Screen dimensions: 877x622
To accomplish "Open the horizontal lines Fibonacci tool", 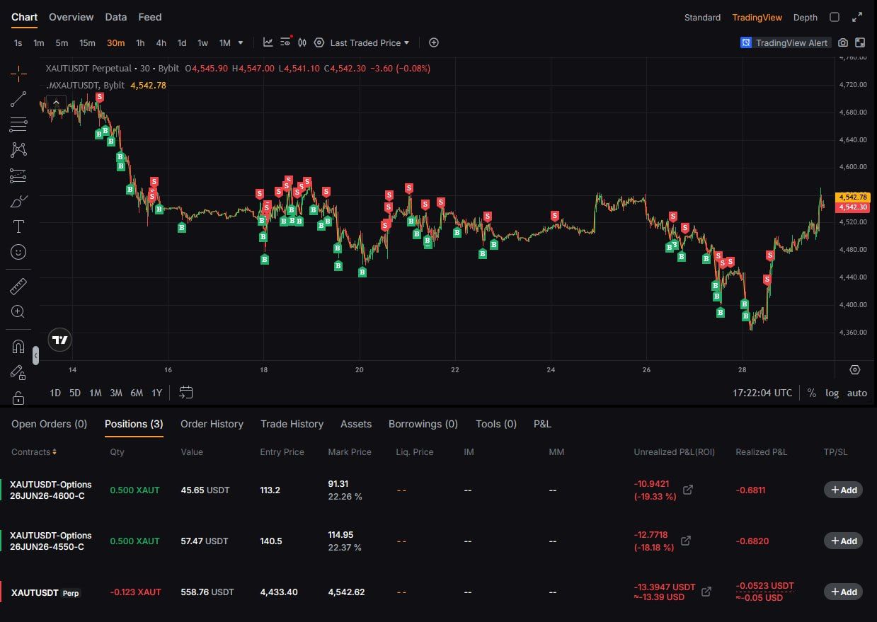I will click(x=18, y=125).
